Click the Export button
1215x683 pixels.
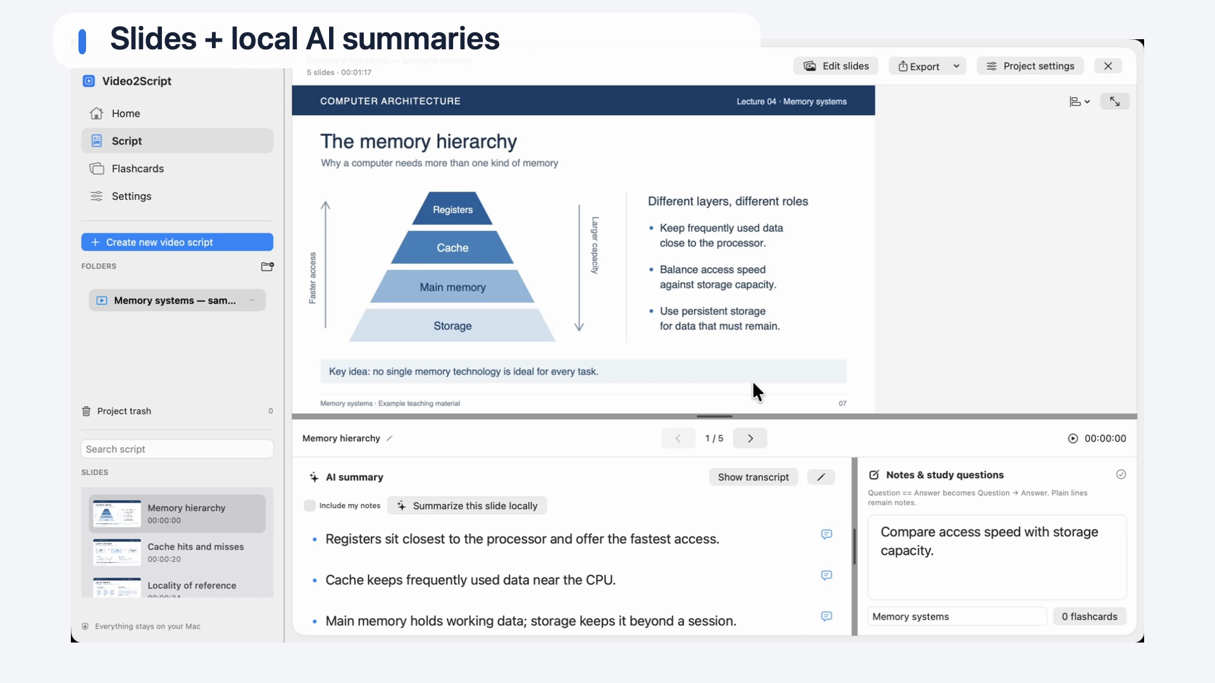pos(918,66)
